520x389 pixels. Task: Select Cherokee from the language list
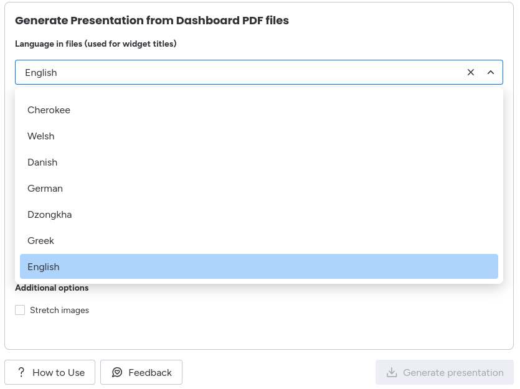[x=49, y=110]
